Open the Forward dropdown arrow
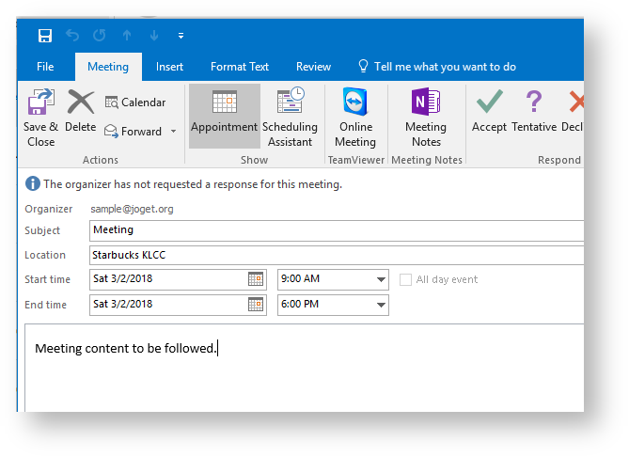 (x=173, y=132)
